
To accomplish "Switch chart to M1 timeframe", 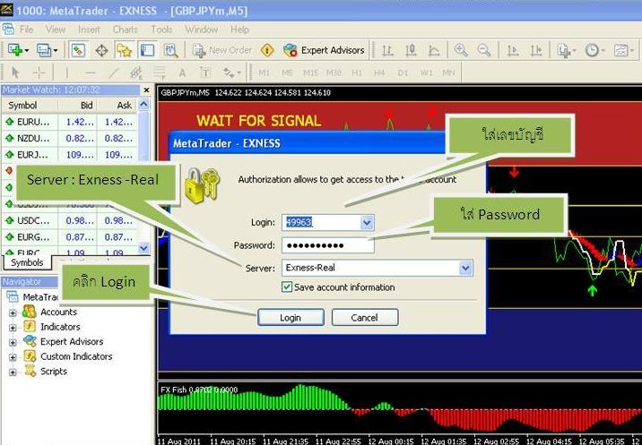I will [265, 73].
